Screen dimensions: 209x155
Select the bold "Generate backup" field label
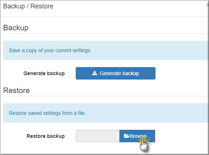(44, 73)
